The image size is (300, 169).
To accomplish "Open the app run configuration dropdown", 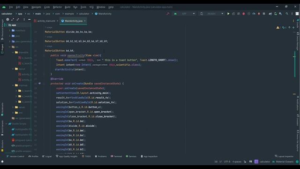I will 185,14.
